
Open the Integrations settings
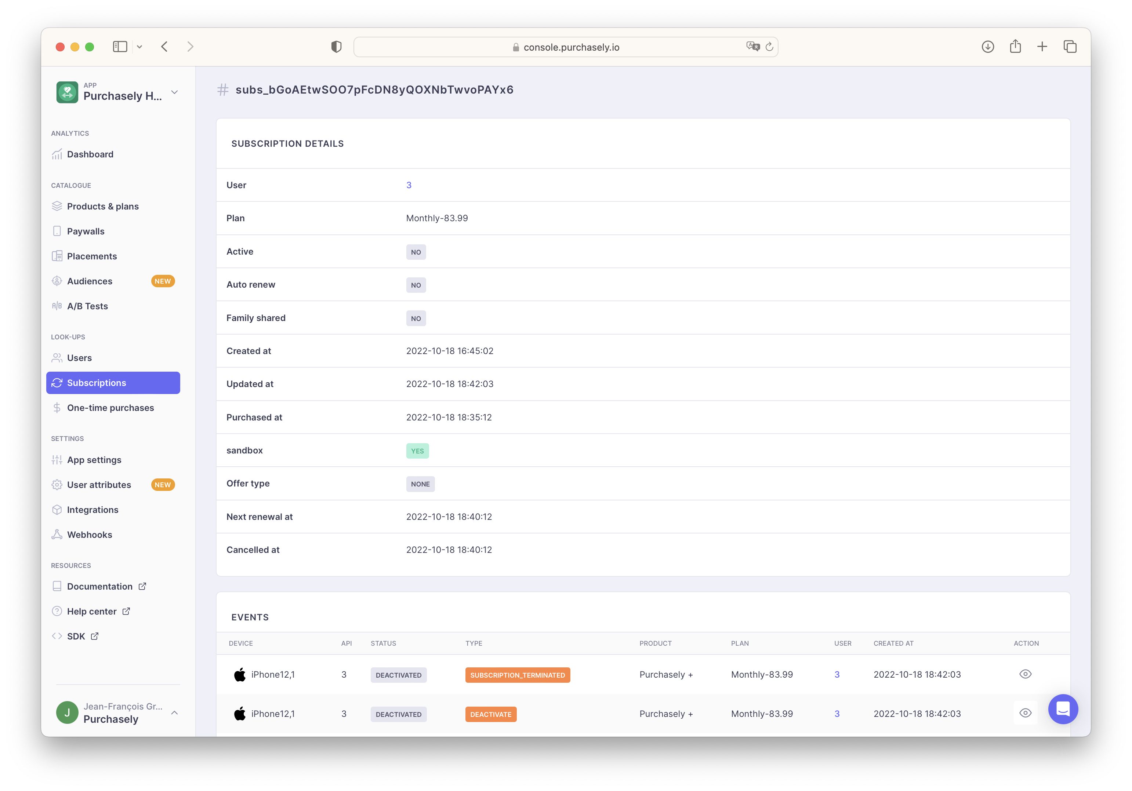tap(93, 509)
